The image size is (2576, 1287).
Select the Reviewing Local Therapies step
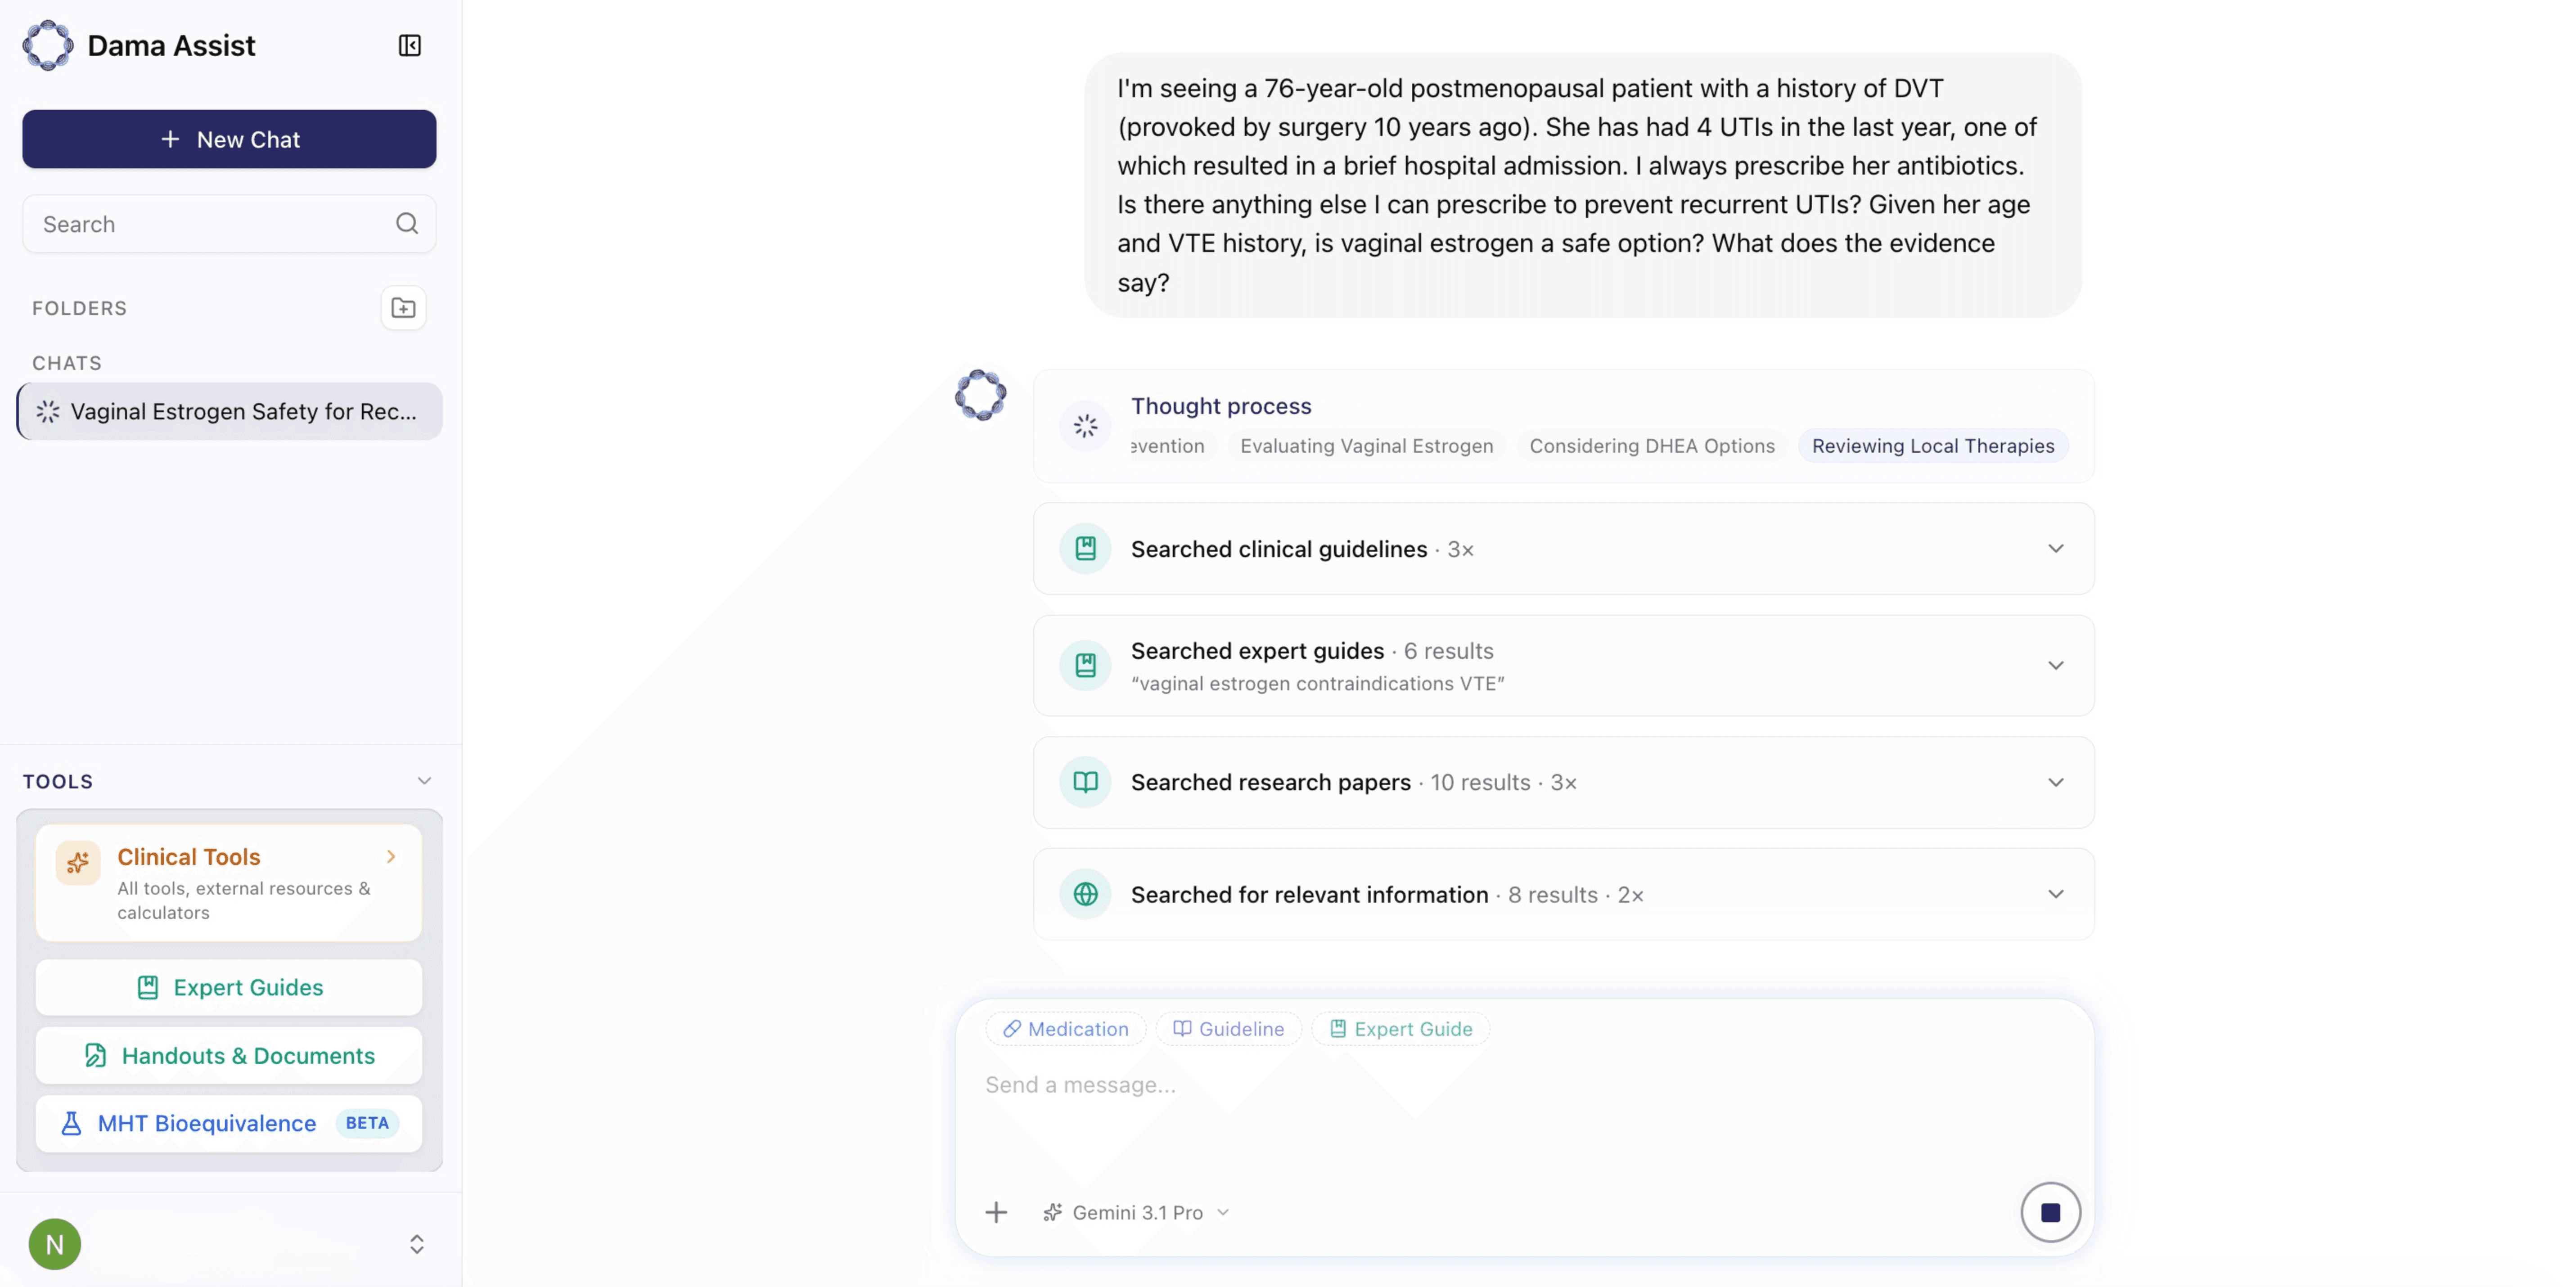(1933, 446)
